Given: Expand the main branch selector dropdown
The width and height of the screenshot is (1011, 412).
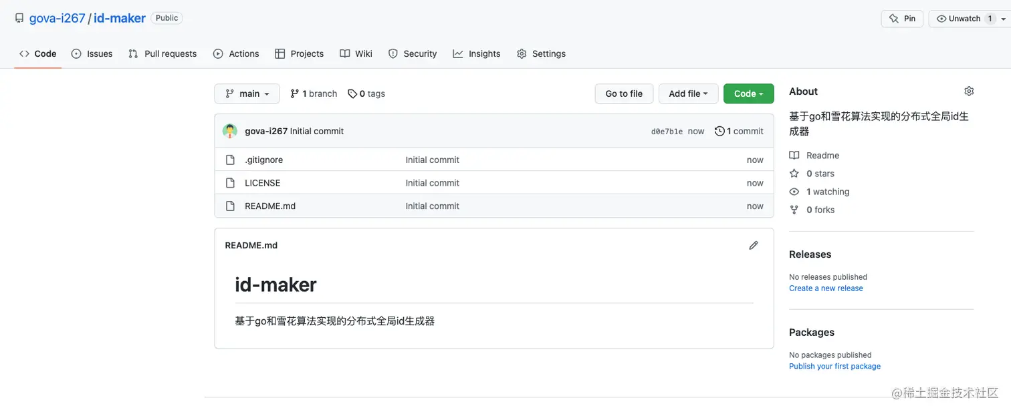Looking at the screenshot, I should tap(246, 93).
